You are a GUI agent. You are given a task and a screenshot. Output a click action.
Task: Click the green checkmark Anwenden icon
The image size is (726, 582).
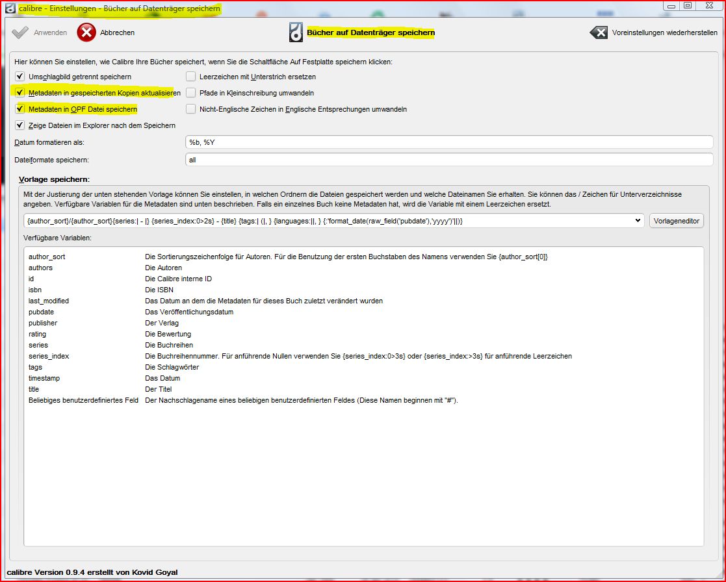[20, 32]
